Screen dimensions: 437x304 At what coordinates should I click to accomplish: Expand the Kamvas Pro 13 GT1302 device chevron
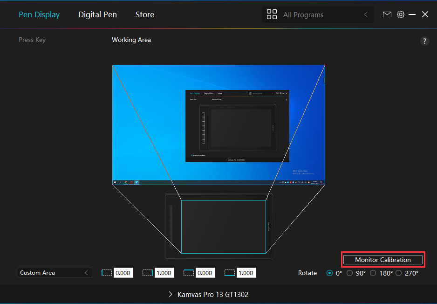pos(171,295)
